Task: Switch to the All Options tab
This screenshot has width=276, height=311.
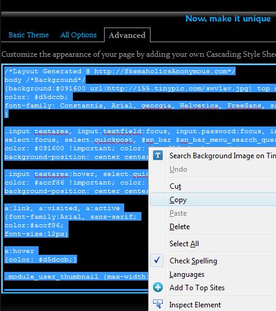Action: click(x=78, y=35)
